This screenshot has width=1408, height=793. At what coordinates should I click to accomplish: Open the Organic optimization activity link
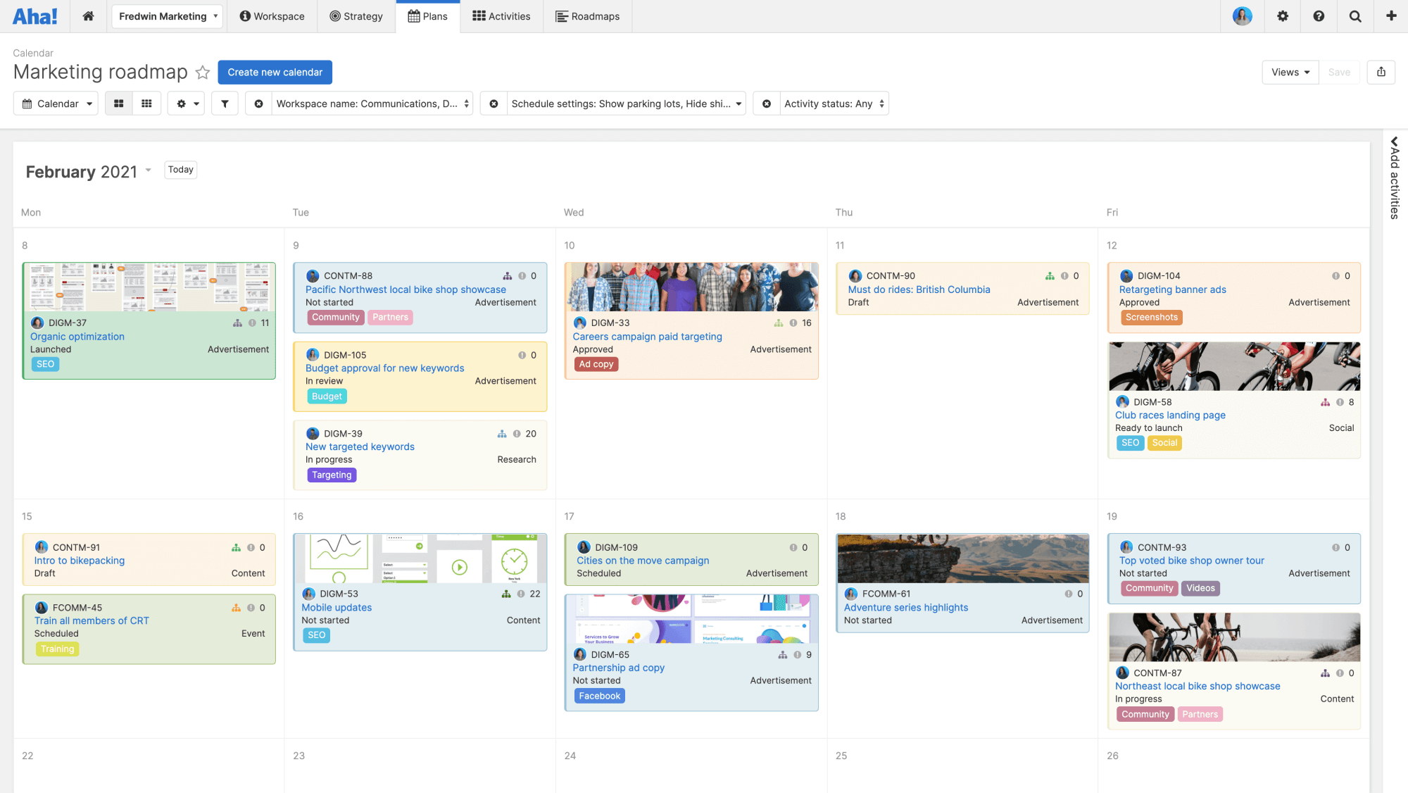pyautogui.click(x=77, y=337)
